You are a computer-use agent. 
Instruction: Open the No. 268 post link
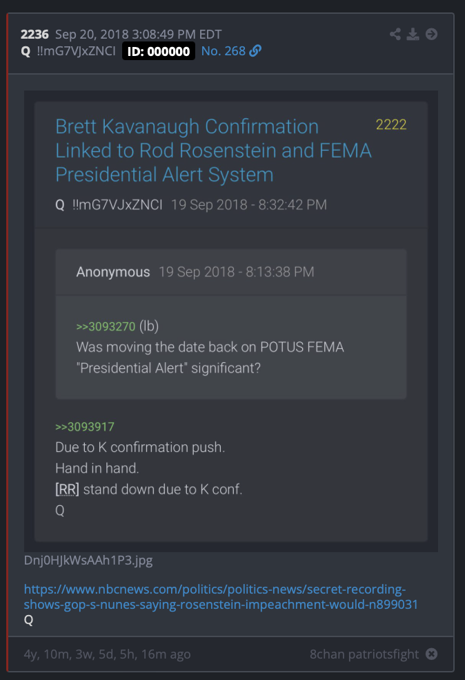[x=224, y=51]
